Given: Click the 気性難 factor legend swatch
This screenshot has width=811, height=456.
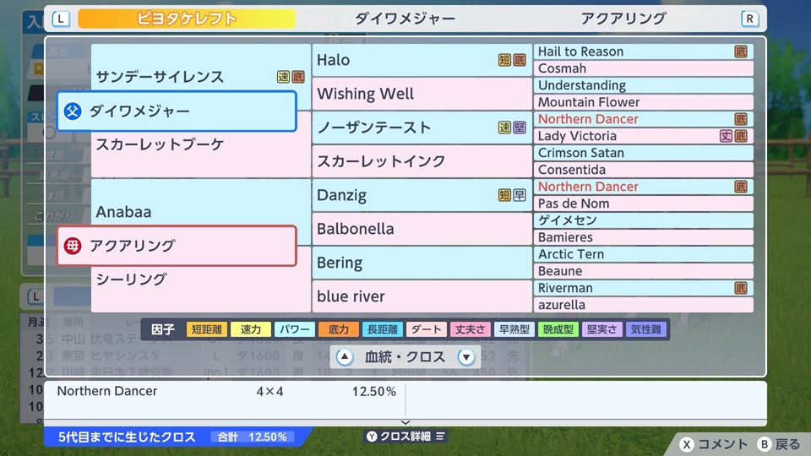Looking at the screenshot, I should click(x=646, y=329).
